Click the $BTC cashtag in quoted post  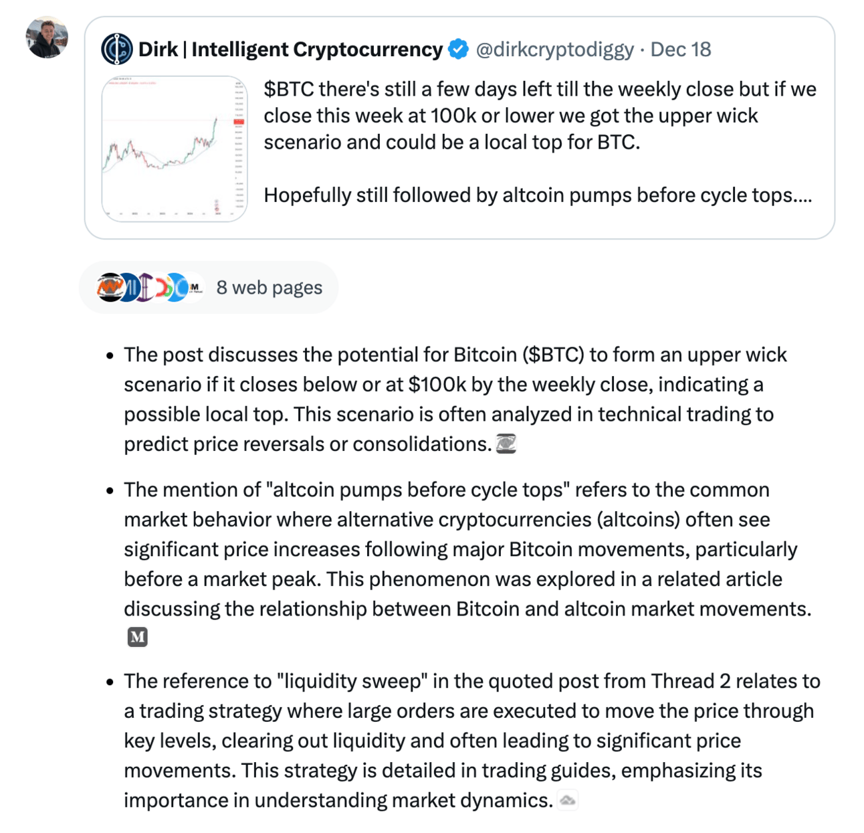288,89
